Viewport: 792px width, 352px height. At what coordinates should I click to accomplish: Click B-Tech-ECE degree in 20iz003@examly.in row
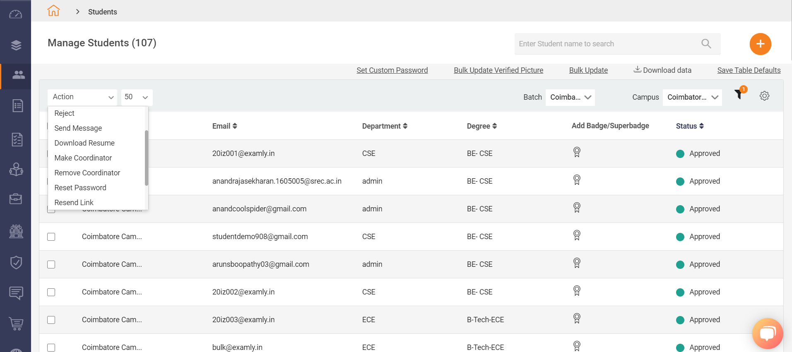click(x=486, y=320)
